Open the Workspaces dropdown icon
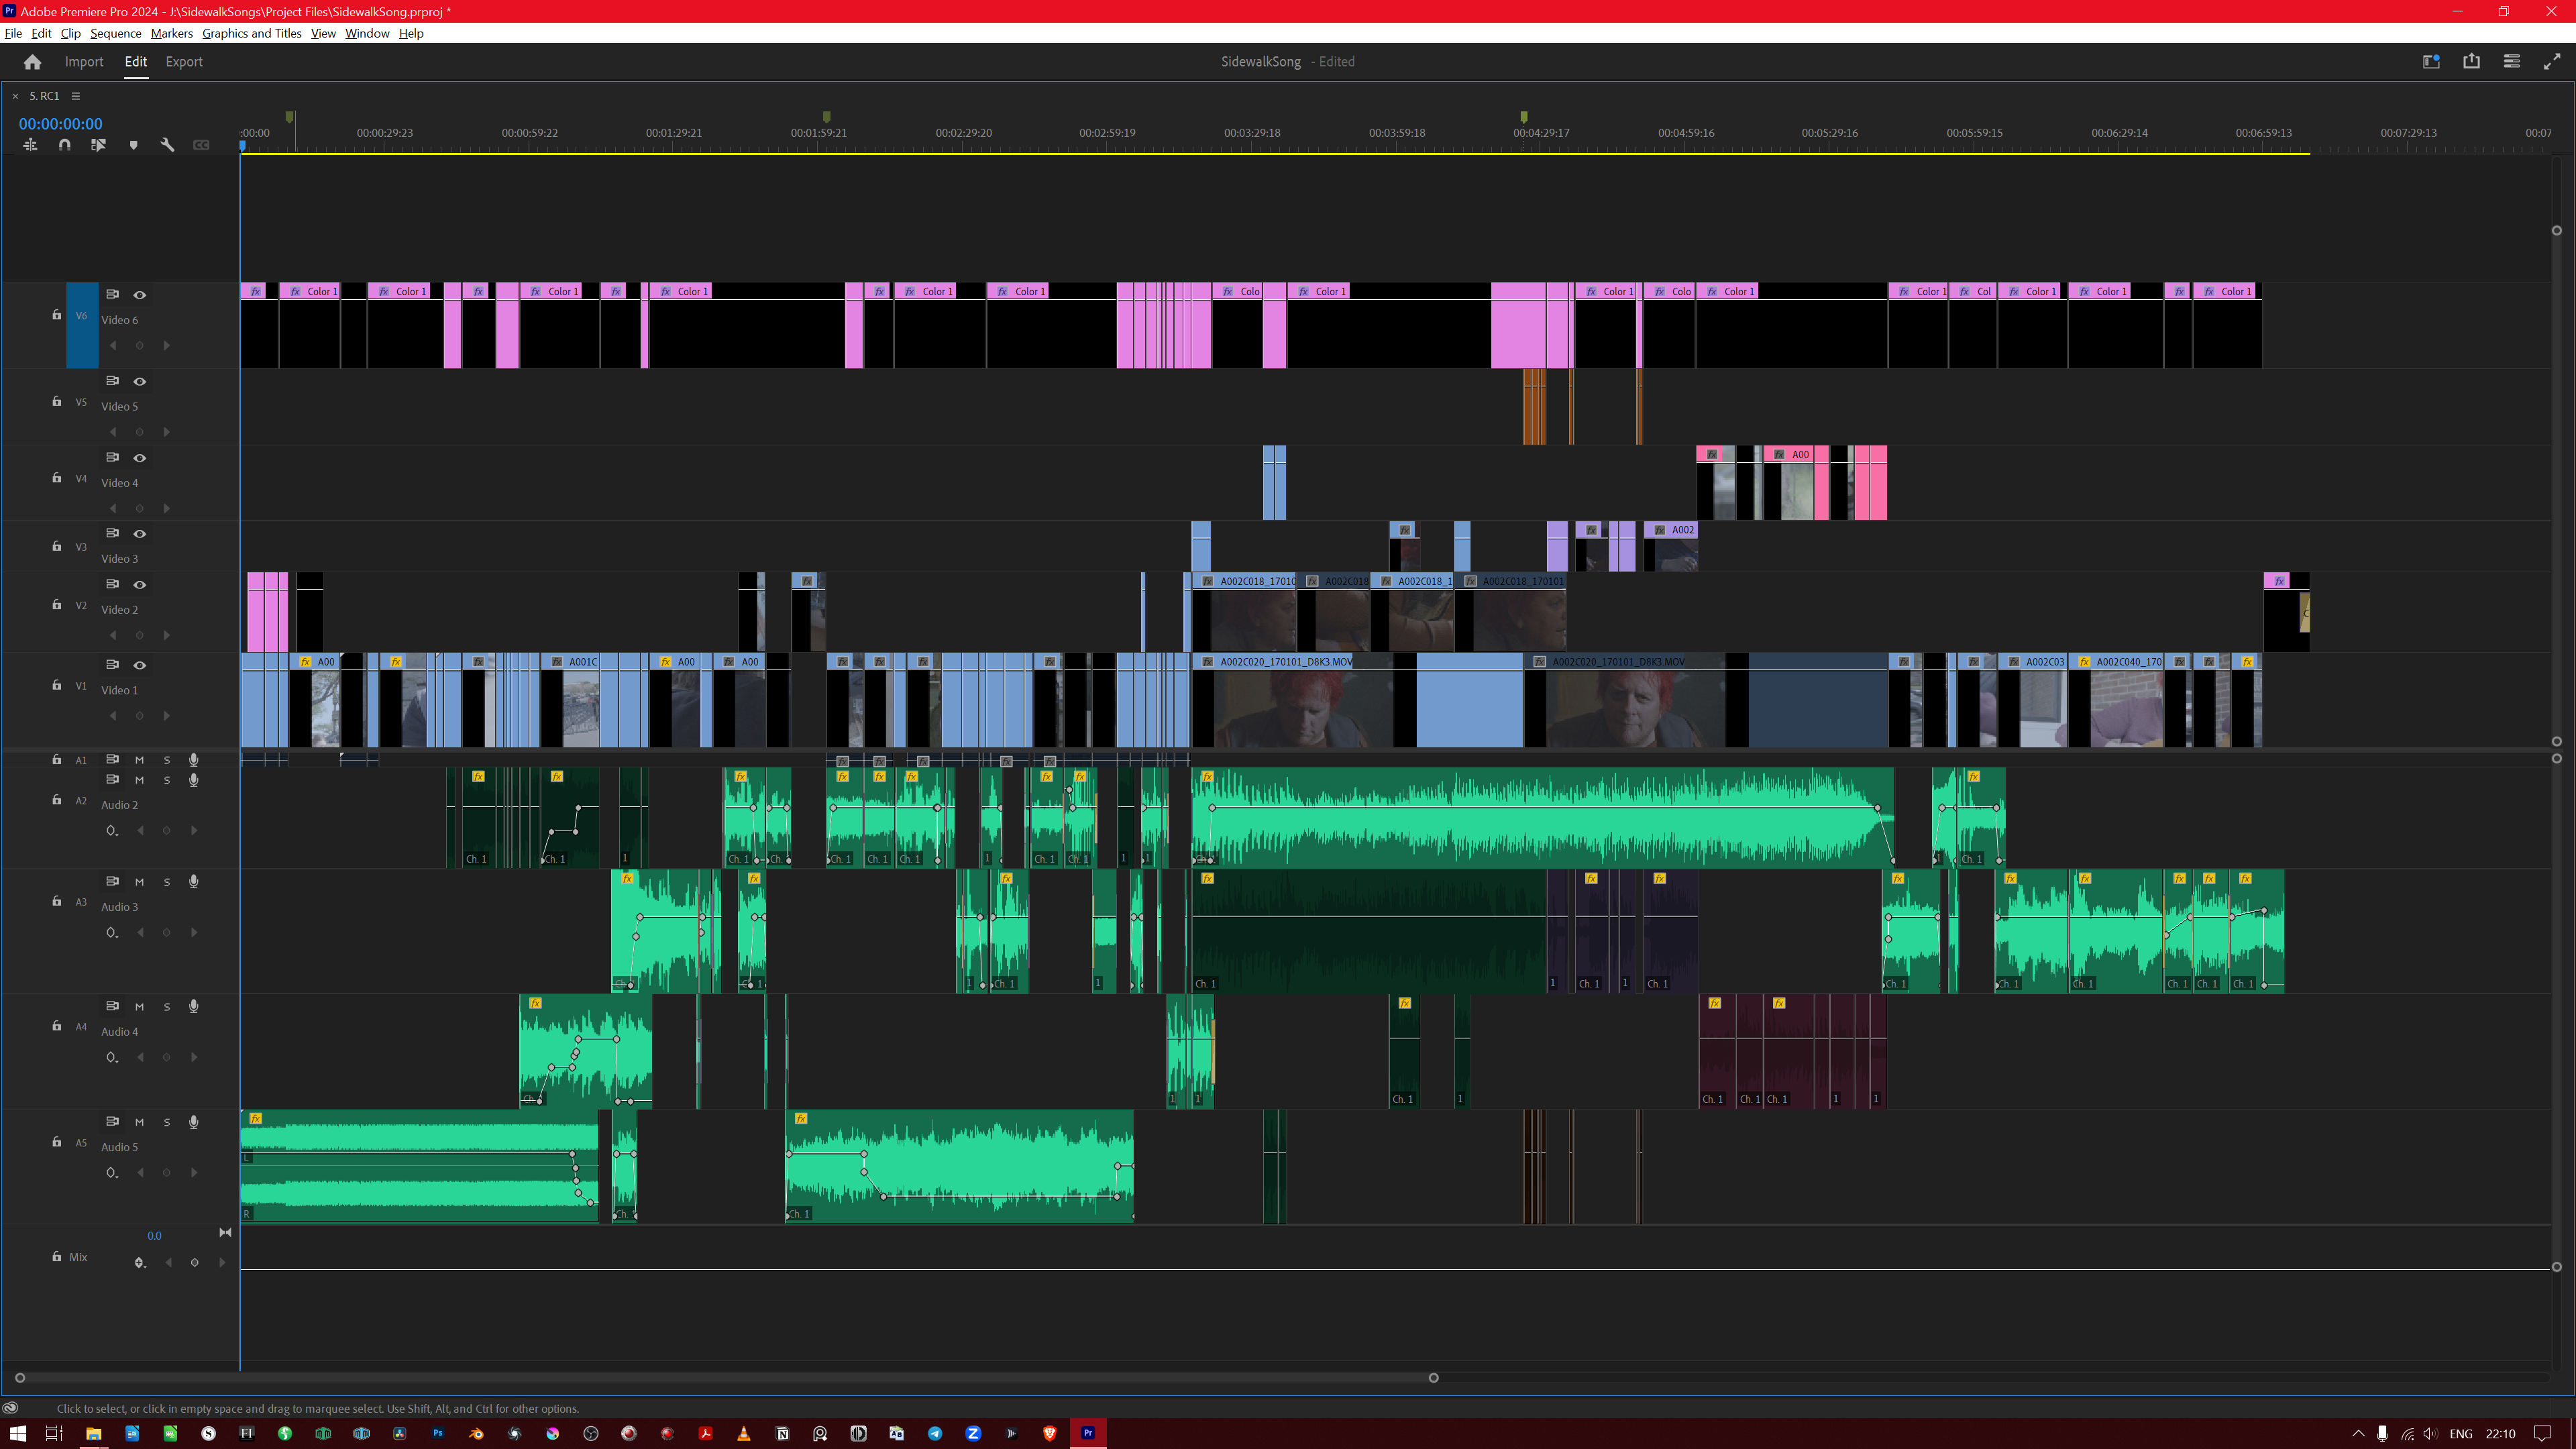 coord(2431,62)
